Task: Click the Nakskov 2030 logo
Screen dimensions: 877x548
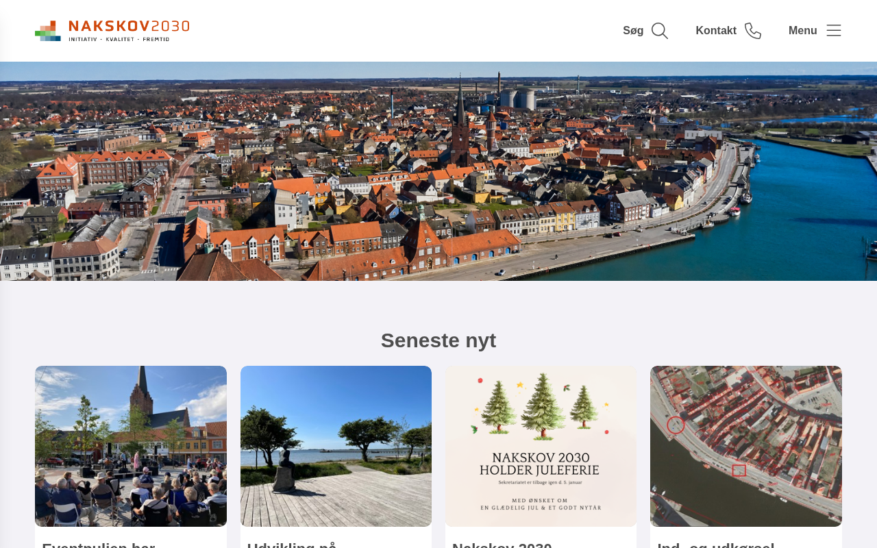Action: pos(112,31)
